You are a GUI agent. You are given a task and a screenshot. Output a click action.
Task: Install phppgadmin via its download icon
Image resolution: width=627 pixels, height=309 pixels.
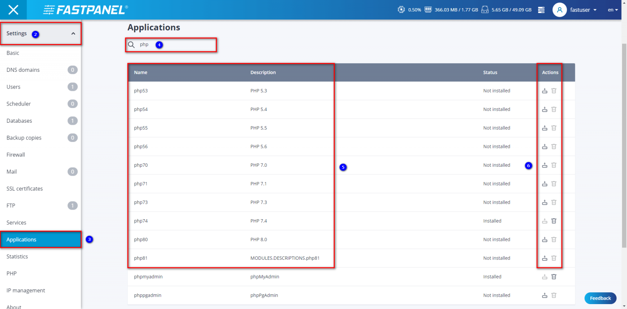[x=545, y=295]
